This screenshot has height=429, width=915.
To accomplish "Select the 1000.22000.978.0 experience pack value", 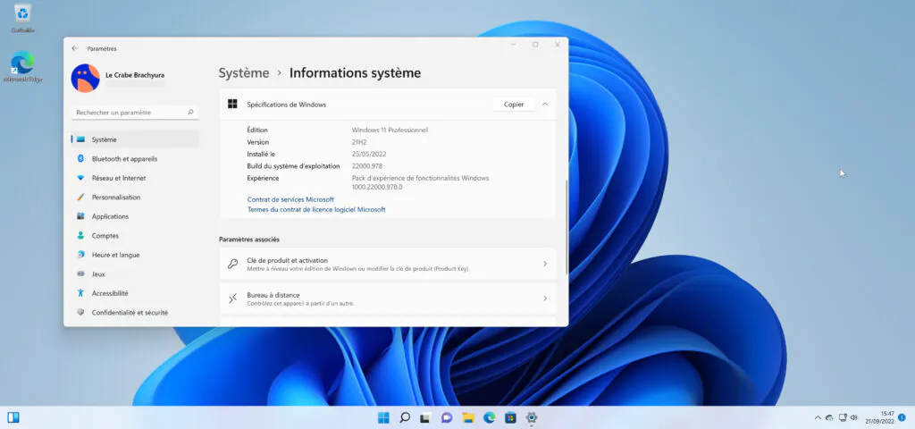I will 377,188.
